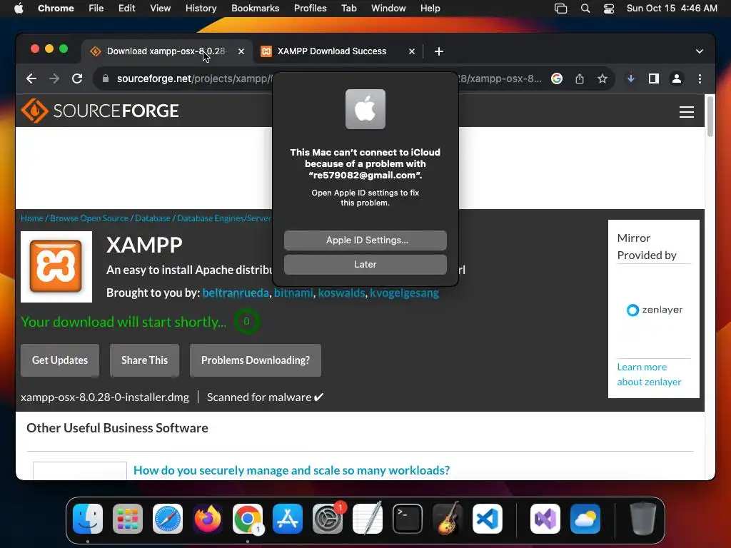This screenshot has height=548, width=731.
Task: Open Control Center in menu bar
Action: click(x=609, y=9)
